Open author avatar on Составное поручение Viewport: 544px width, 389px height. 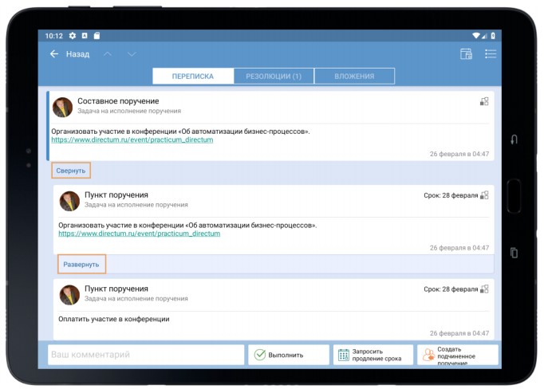pos(62,107)
